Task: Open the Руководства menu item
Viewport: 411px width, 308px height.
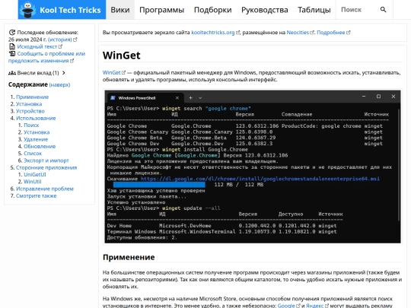Action: coord(265,10)
